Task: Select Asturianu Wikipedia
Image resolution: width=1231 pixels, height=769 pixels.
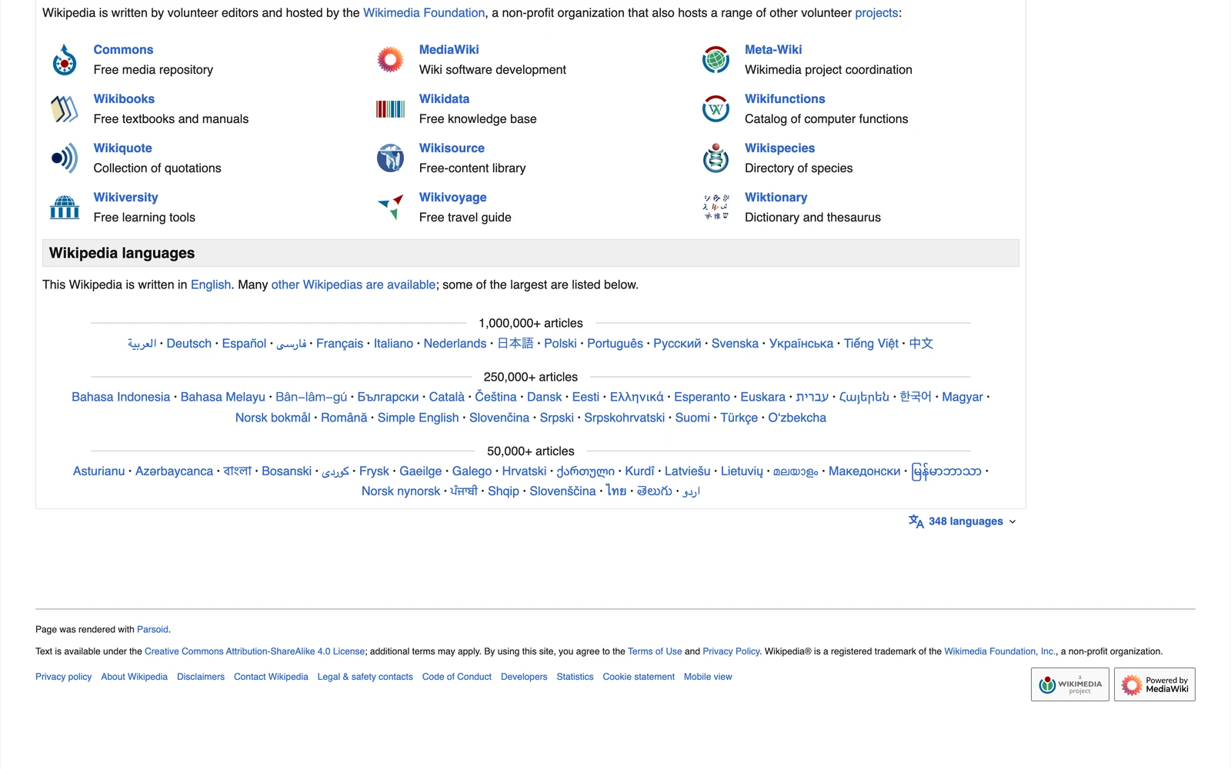Action: point(98,471)
